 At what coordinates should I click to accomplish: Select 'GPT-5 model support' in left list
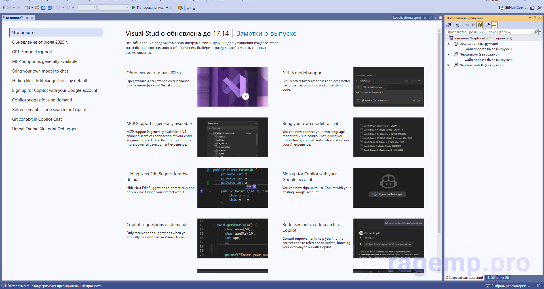(32, 52)
